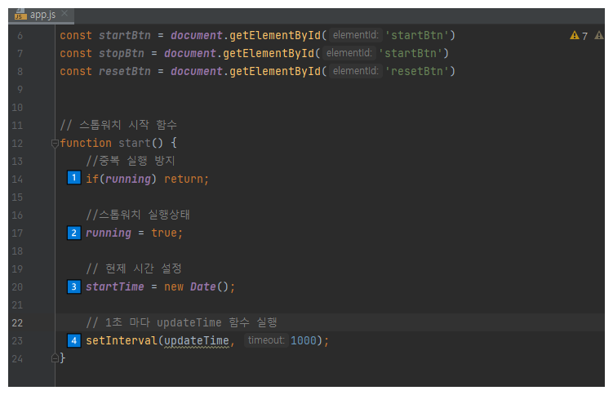Click line number 22 in the gutter
Viewport: 613px width, 395px height.
tap(17, 323)
